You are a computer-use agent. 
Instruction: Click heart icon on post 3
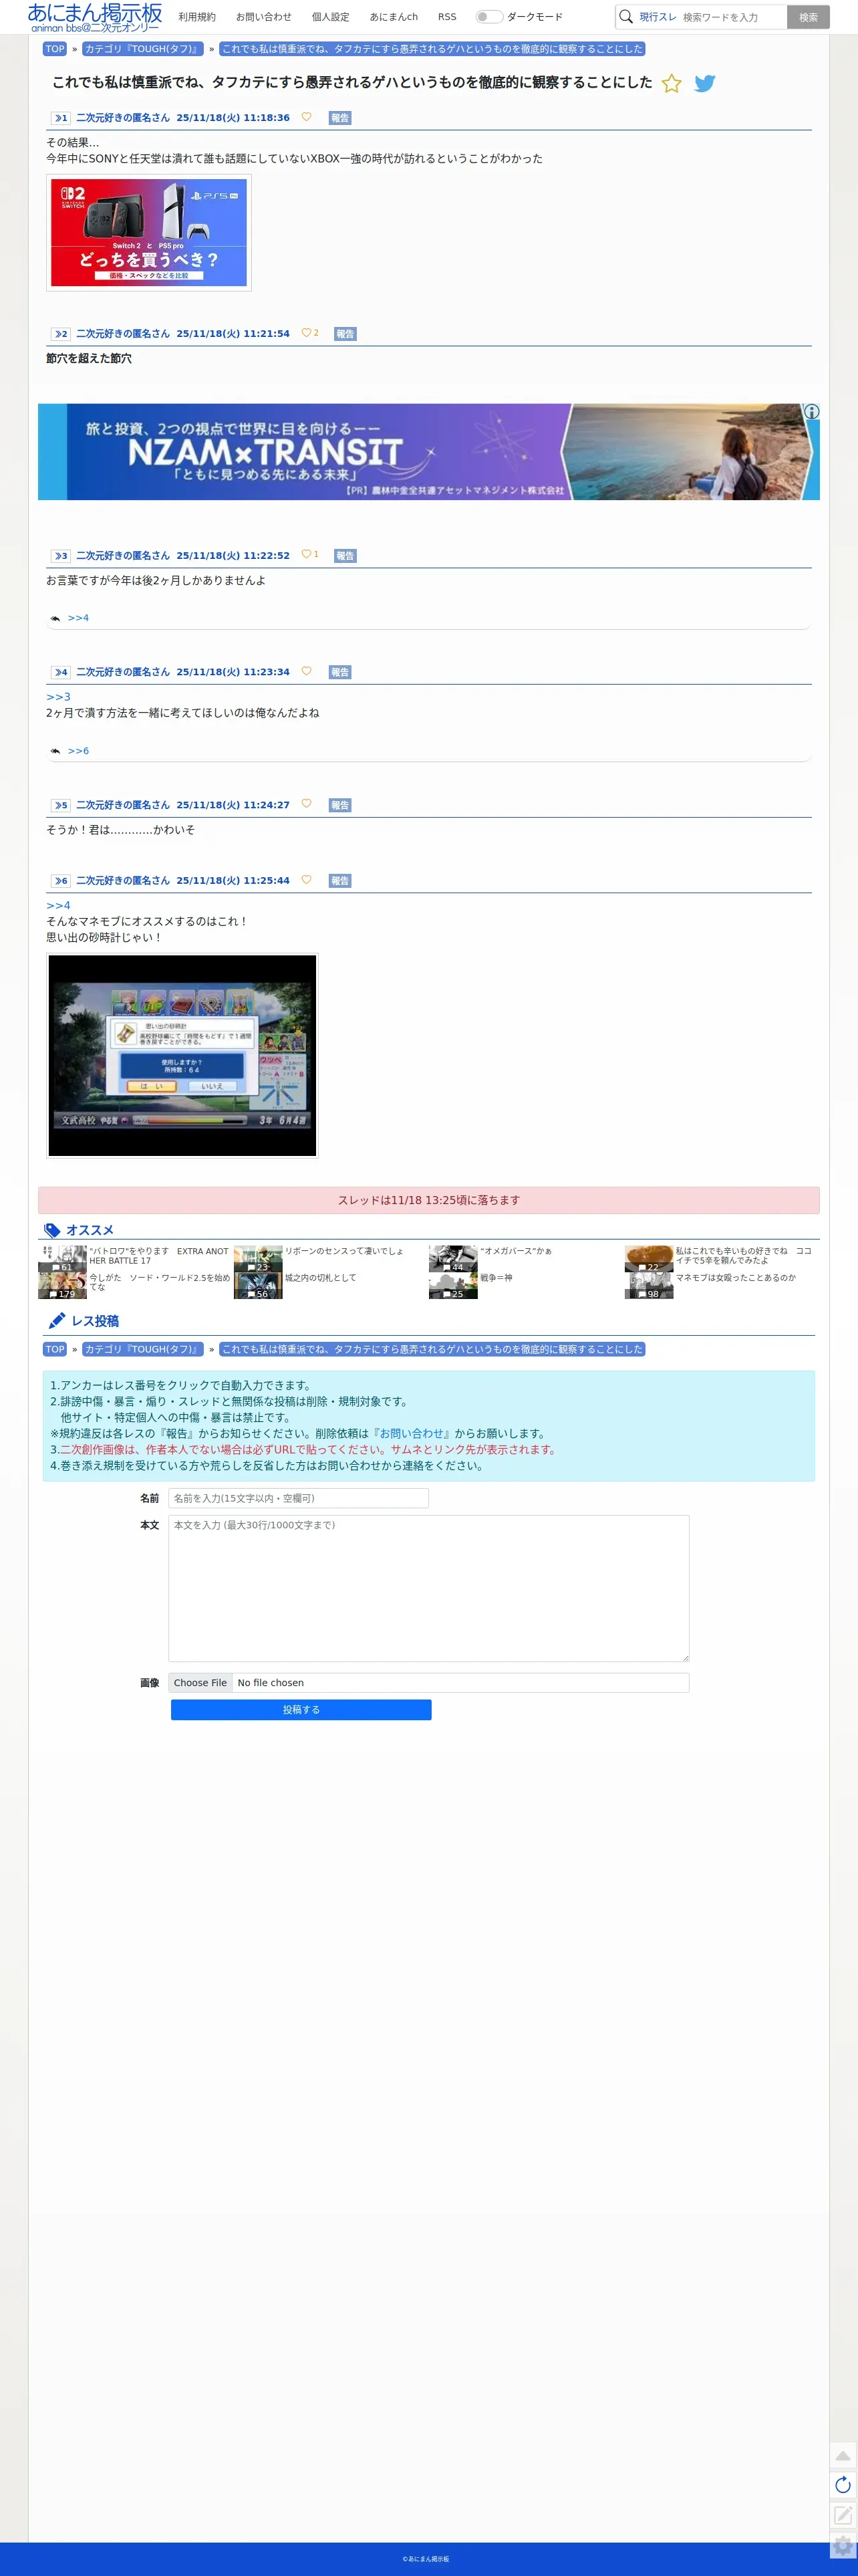(x=306, y=554)
